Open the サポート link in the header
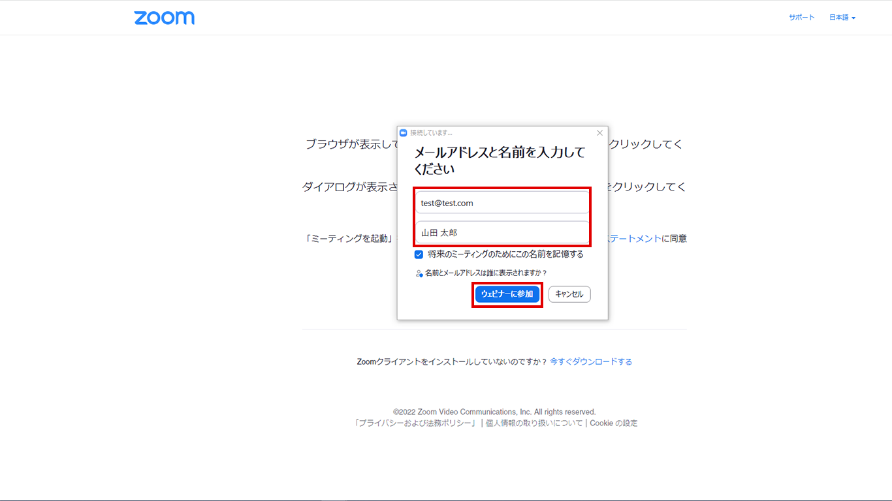Screen dimensions: 892x501 (x=801, y=18)
